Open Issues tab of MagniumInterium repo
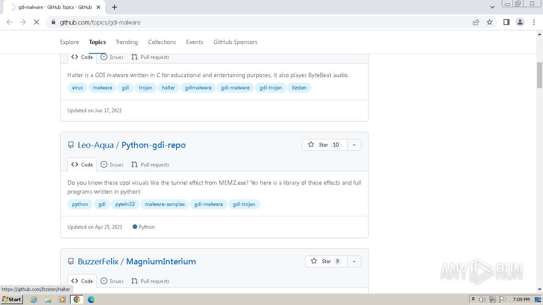Image resolution: width=543 pixels, height=305 pixels. [112, 281]
